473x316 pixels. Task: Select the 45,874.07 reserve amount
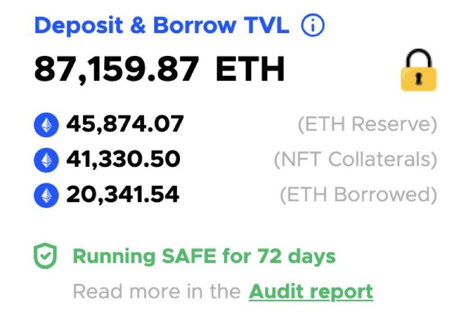pyautogui.click(x=125, y=124)
